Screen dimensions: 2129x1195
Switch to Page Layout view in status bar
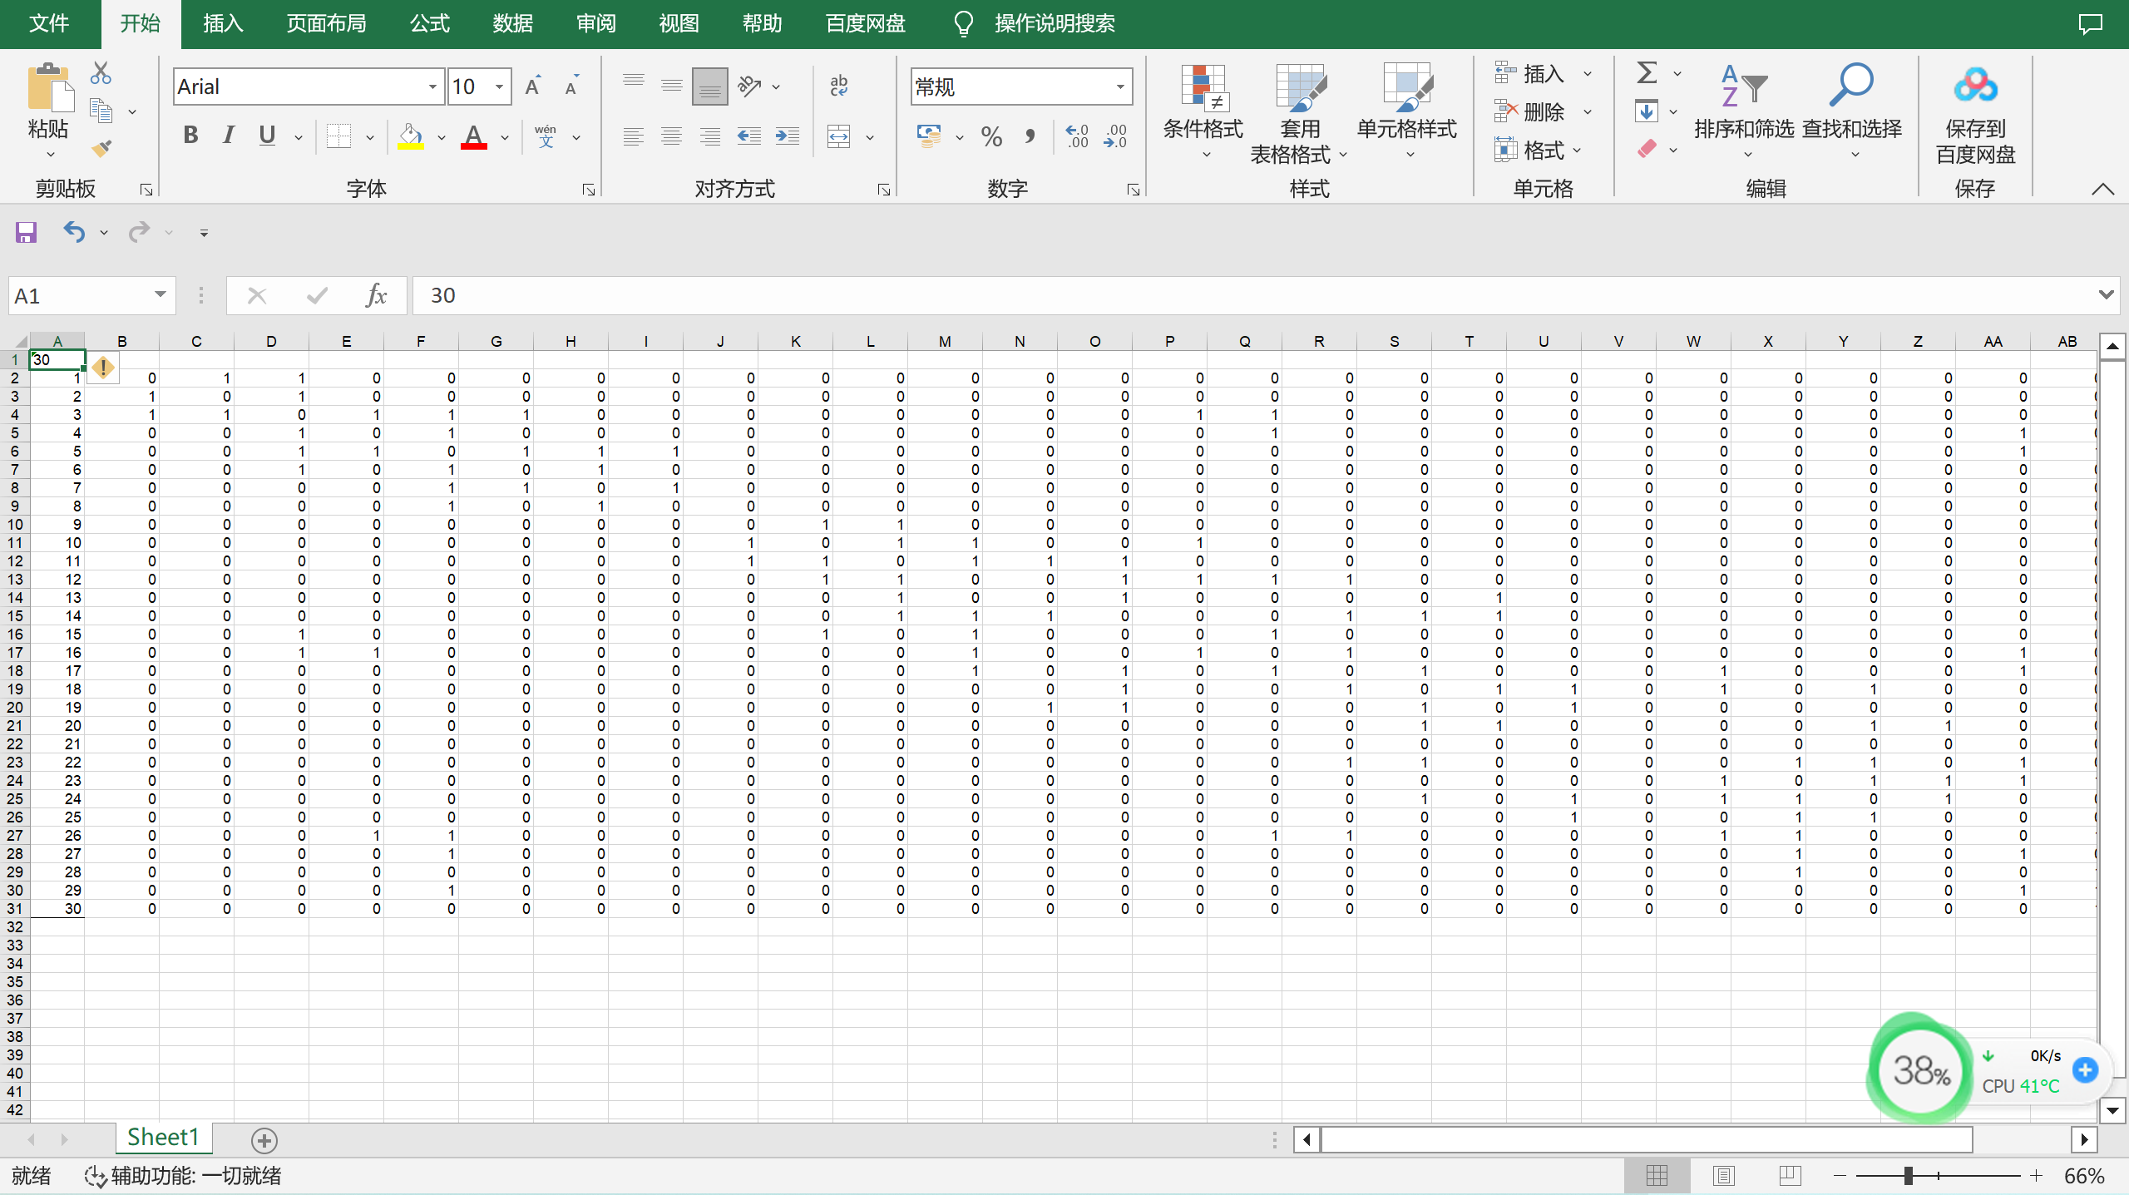click(1723, 1175)
